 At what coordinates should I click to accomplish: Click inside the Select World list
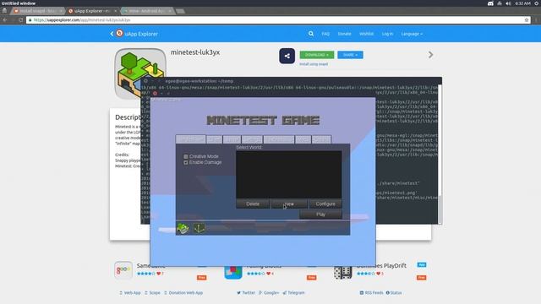[289, 175]
